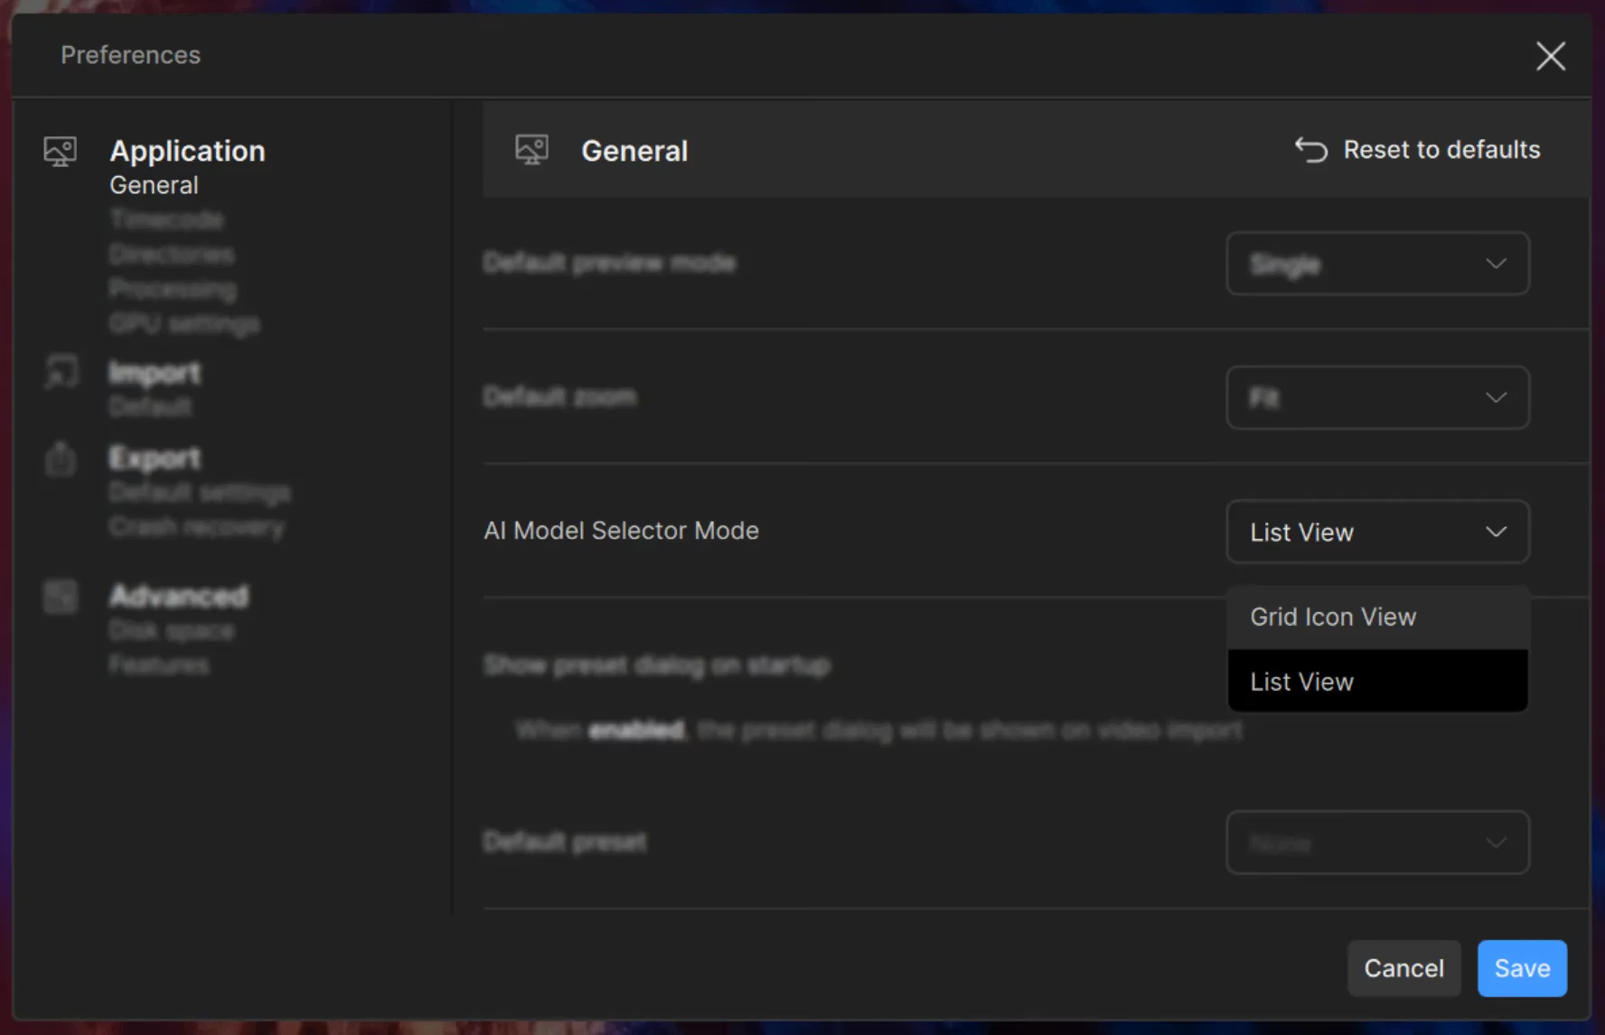Click the General header monitor icon
The image size is (1605, 1035).
[x=531, y=150]
